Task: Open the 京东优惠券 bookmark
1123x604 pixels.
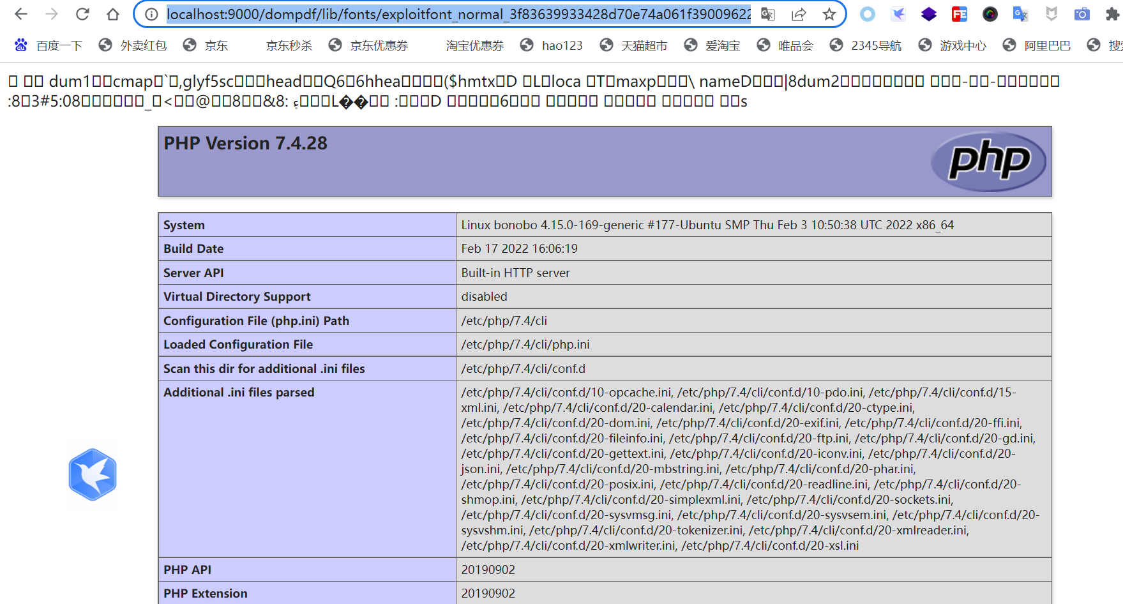Action: [x=368, y=45]
